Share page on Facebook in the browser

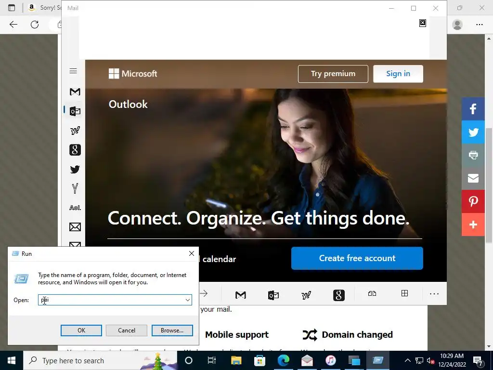[x=473, y=109]
